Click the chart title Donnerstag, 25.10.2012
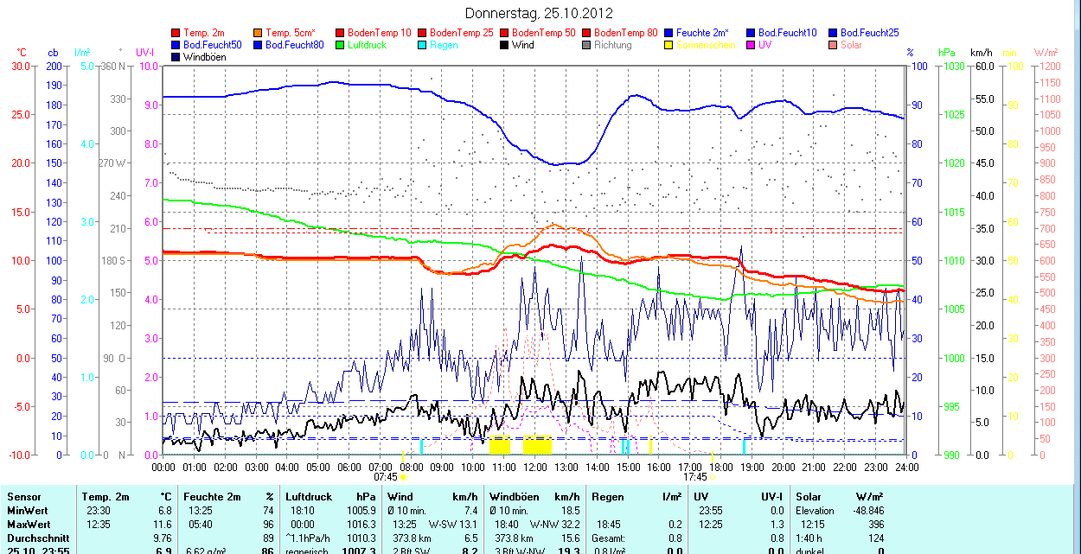The height and width of the screenshot is (554, 1081). [539, 13]
